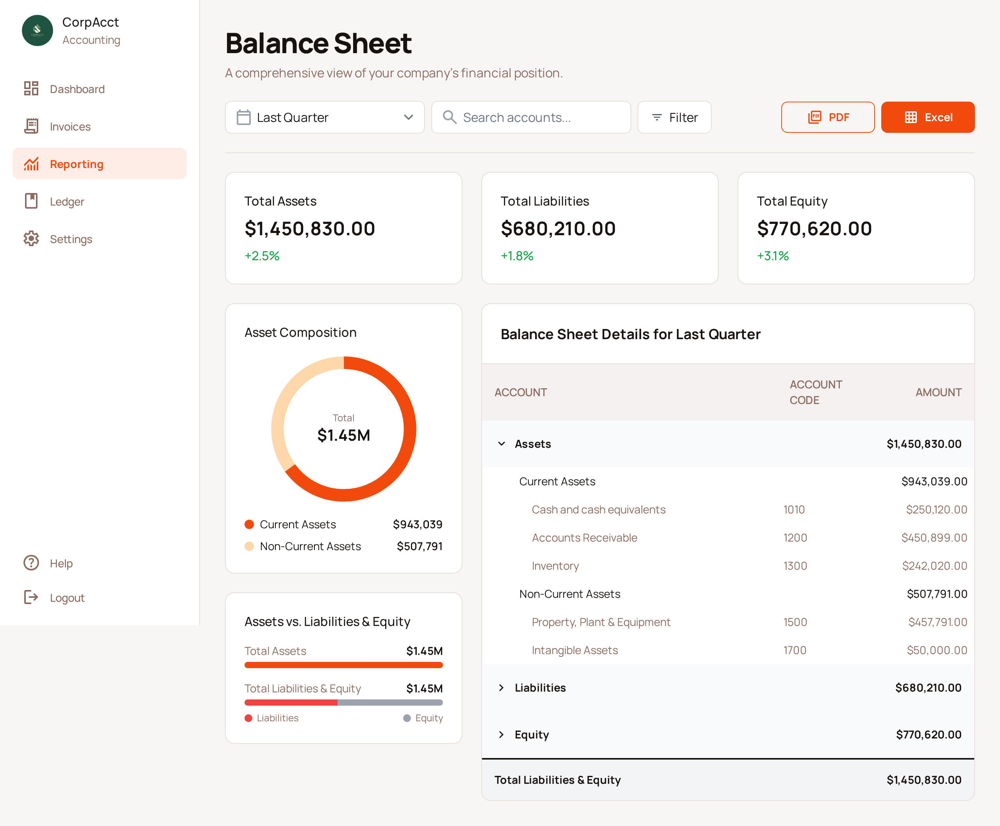Click the calendar icon in the period selector
This screenshot has height=826, width=1000.
244,117
